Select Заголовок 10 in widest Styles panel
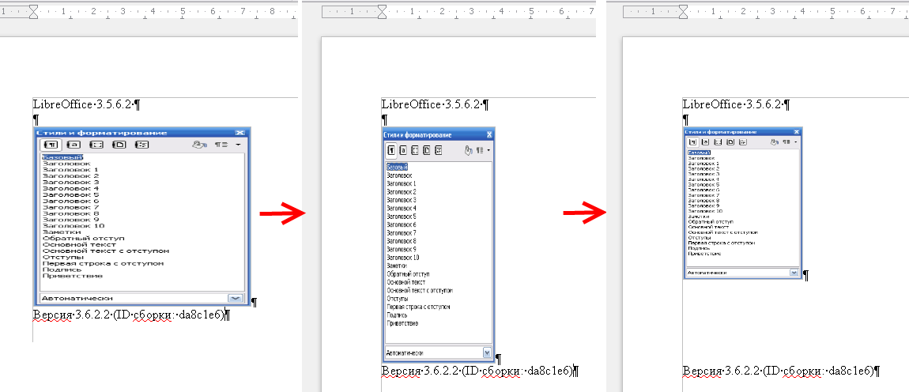Screen dimensions: 909x392 click(73, 225)
